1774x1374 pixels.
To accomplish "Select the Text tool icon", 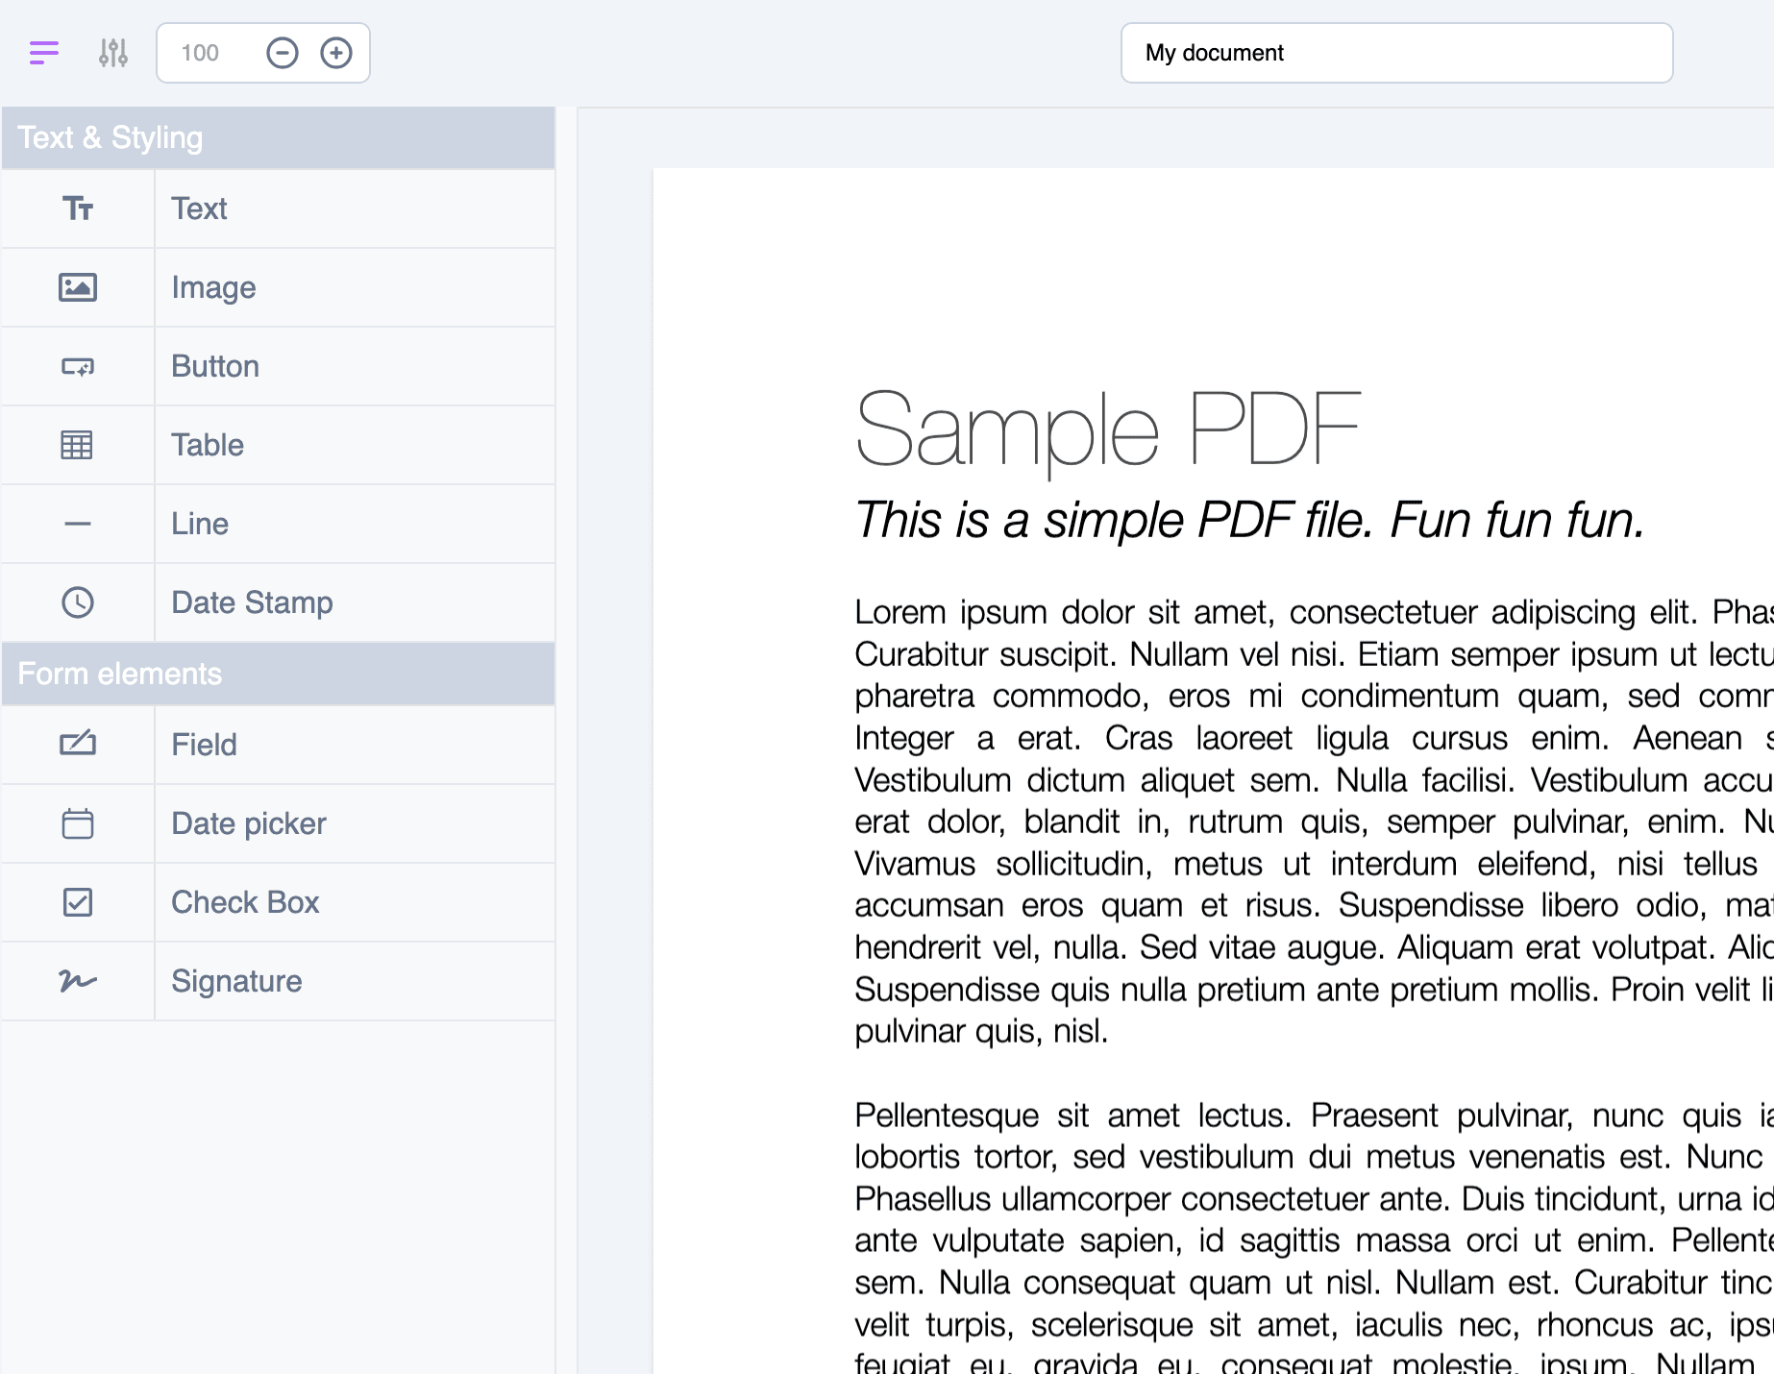I will point(78,209).
